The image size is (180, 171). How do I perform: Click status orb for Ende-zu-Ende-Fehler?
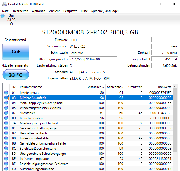(x=6, y=138)
